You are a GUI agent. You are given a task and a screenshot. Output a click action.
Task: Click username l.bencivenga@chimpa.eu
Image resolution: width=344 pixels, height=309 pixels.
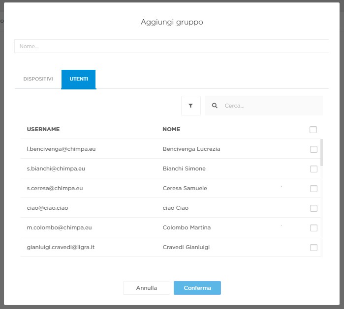(61, 149)
